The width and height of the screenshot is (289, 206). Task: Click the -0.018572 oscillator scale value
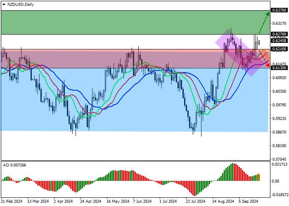tap(280, 195)
